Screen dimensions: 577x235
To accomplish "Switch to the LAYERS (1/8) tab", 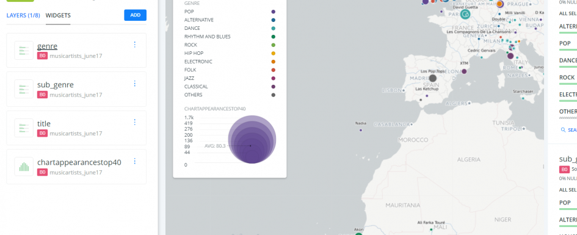I will [23, 15].
